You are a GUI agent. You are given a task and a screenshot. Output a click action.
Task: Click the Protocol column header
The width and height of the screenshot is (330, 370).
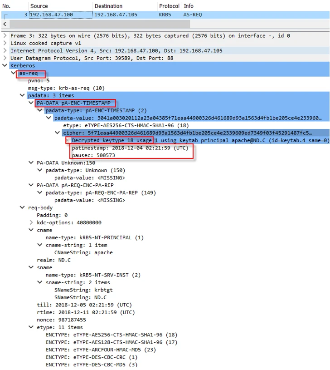[169, 6]
